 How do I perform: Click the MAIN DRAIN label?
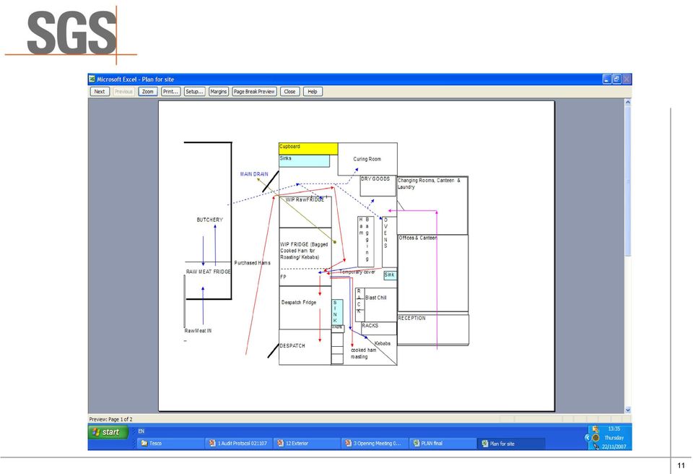click(x=254, y=174)
